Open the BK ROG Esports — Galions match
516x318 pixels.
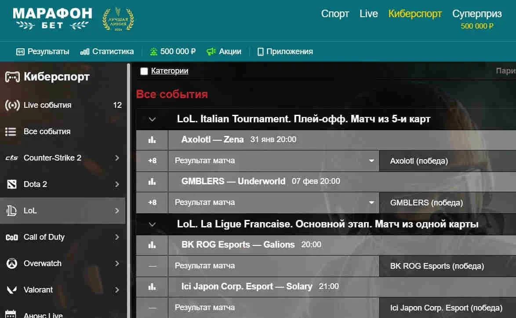pos(238,245)
